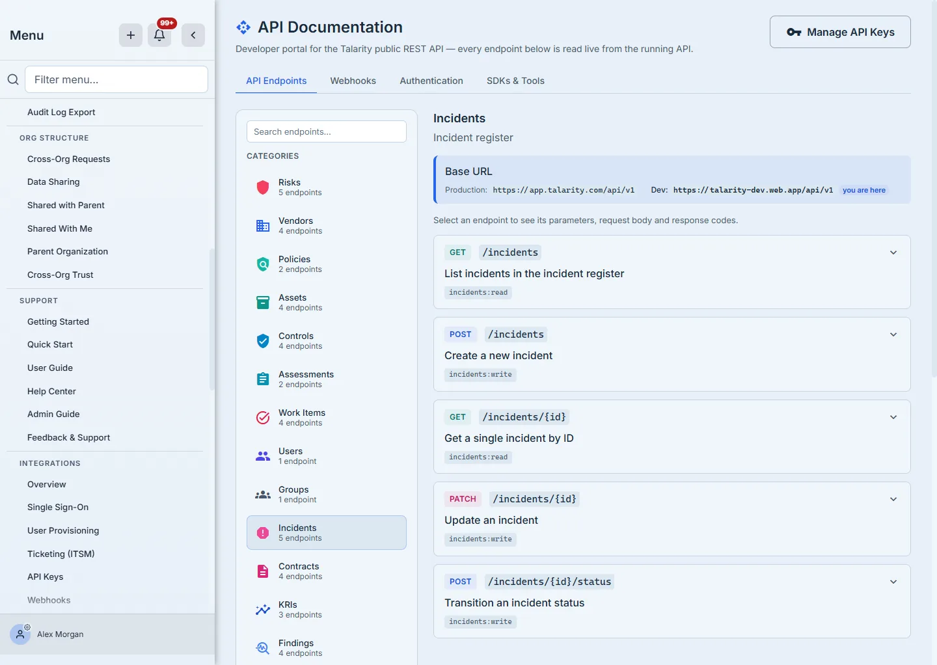Click the API Documentation logo icon
This screenshot has height=665, width=937.
[243, 27]
